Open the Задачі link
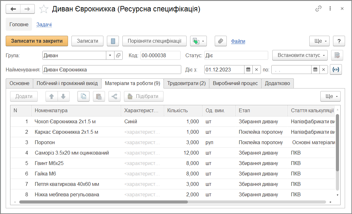This screenshot has width=352, height=214. coord(44,24)
